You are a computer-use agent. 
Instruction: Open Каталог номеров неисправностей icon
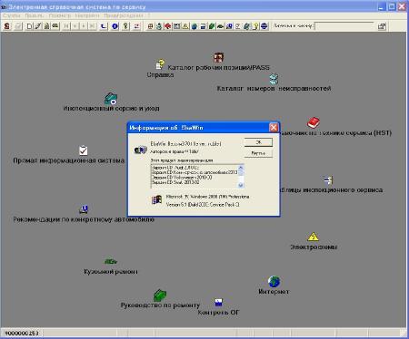pyautogui.click(x=274, y=79)
